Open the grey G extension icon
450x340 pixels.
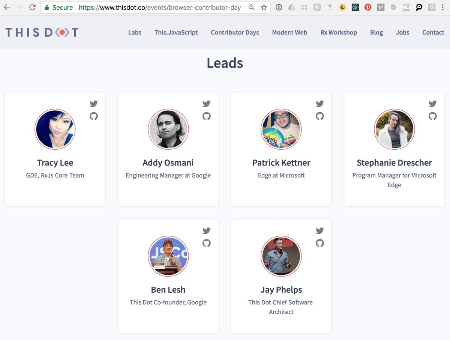pos(432,7)
